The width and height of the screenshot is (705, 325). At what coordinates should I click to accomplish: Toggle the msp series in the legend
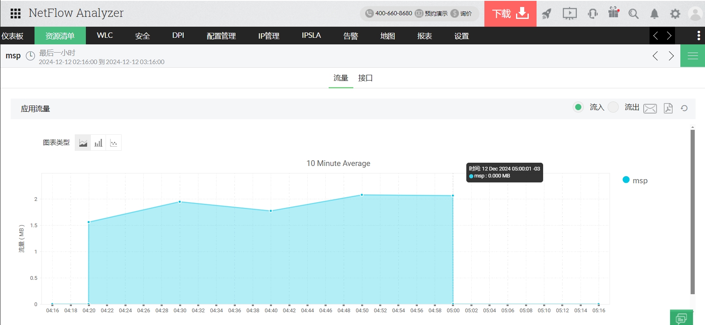tap(635, 180)
